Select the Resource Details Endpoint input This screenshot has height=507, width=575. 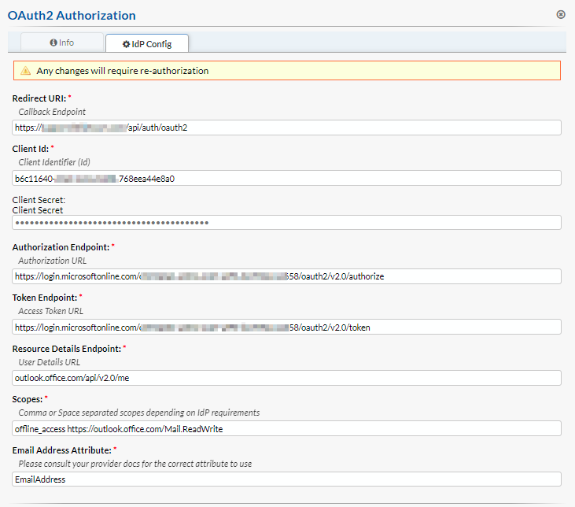tap(287, 378)
